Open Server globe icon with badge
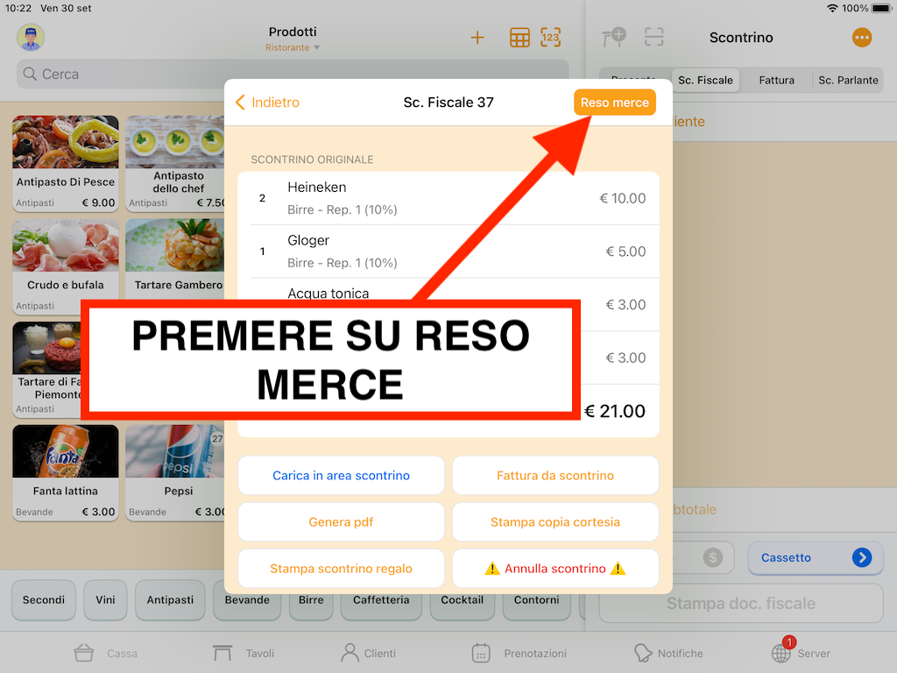 pyautogui.click(x=782, y=651)
